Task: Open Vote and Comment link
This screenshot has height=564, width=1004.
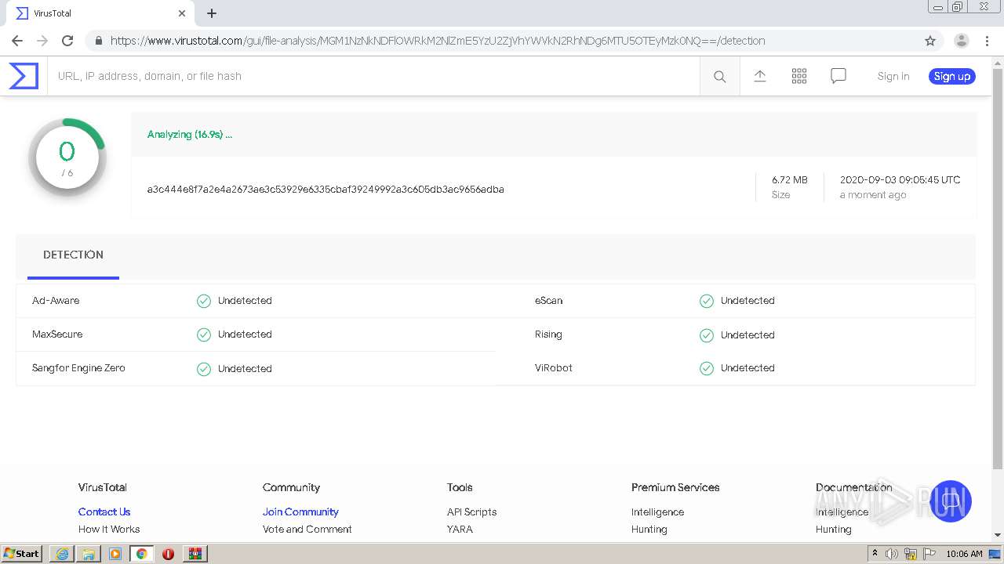Action: tap(307, 530)
